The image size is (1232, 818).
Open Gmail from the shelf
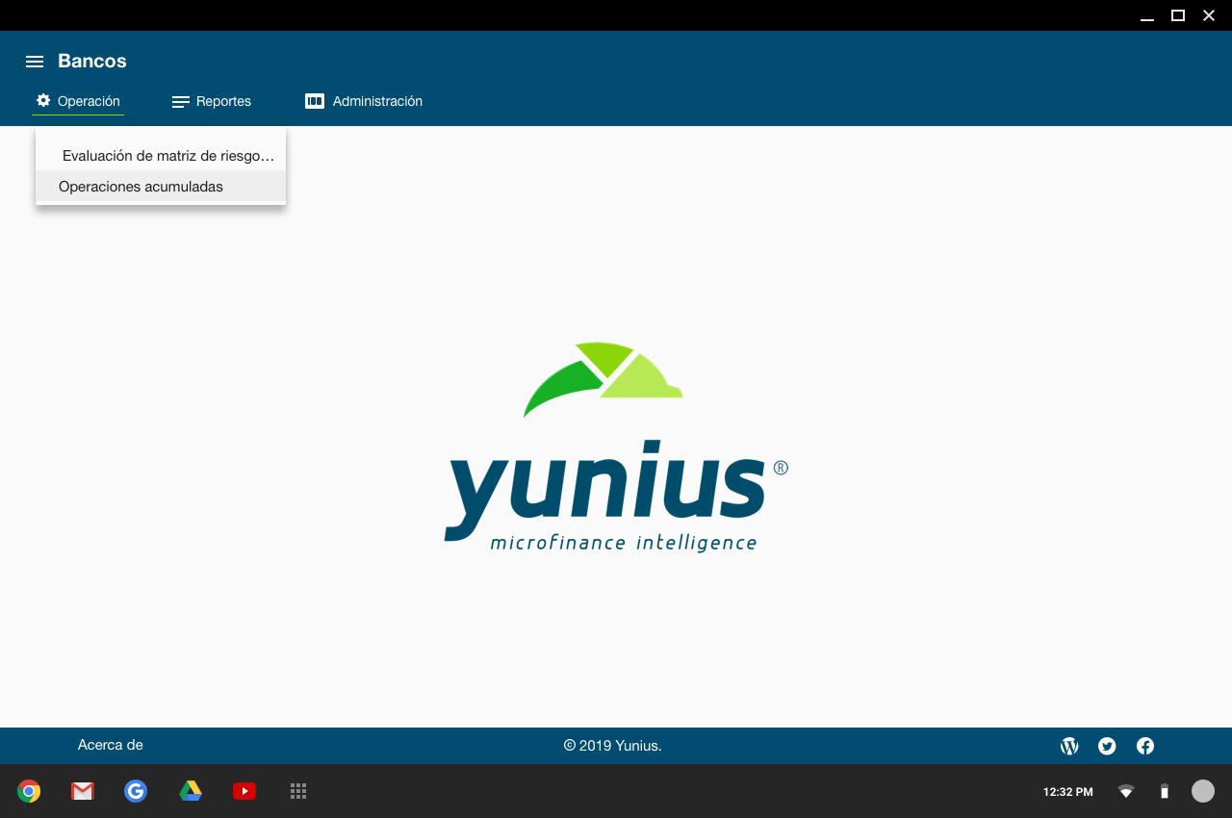[x=83, y=791]
